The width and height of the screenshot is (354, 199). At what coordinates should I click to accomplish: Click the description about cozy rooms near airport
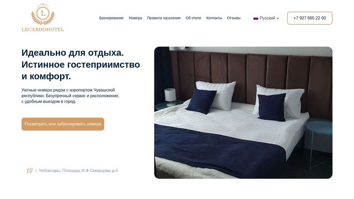70,96
